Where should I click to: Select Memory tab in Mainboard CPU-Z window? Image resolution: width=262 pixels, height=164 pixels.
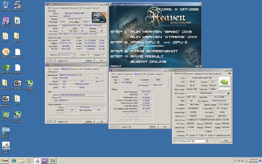[x=73, y=69]
